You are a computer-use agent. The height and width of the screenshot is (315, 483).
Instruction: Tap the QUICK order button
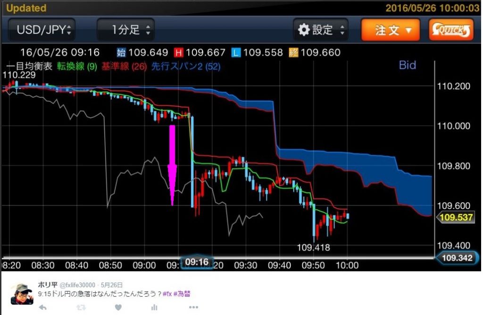(451, 30)
